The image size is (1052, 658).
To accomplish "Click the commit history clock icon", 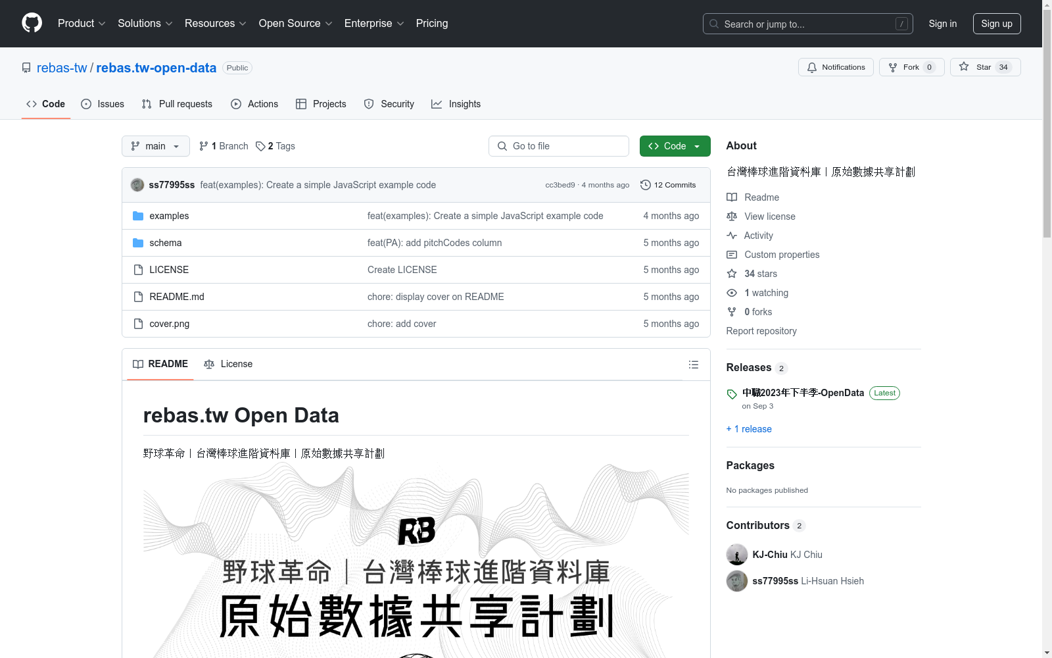I will 646,185.
